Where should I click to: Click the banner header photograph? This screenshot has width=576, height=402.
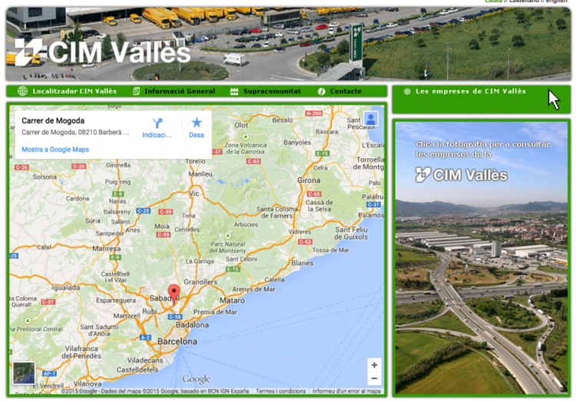[x=288, y=43]
